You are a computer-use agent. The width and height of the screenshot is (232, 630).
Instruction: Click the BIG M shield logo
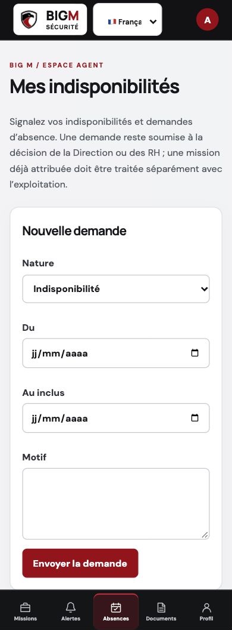coord(29,19)
